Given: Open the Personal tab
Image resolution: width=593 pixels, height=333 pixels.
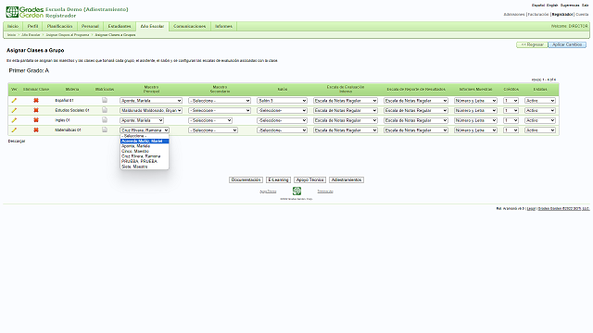Looking at the screenshot, I should coord(90,27).
